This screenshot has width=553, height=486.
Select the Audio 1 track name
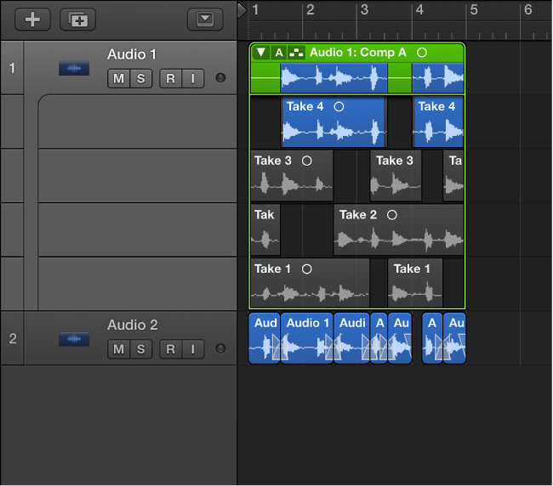132,54
